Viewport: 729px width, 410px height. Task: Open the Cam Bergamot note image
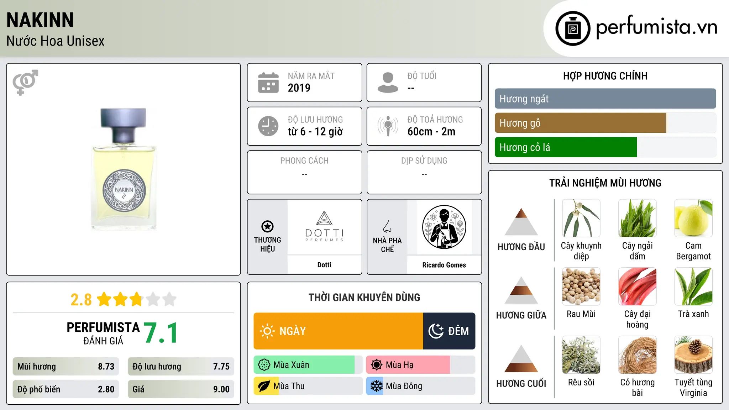tap(693, 218)
